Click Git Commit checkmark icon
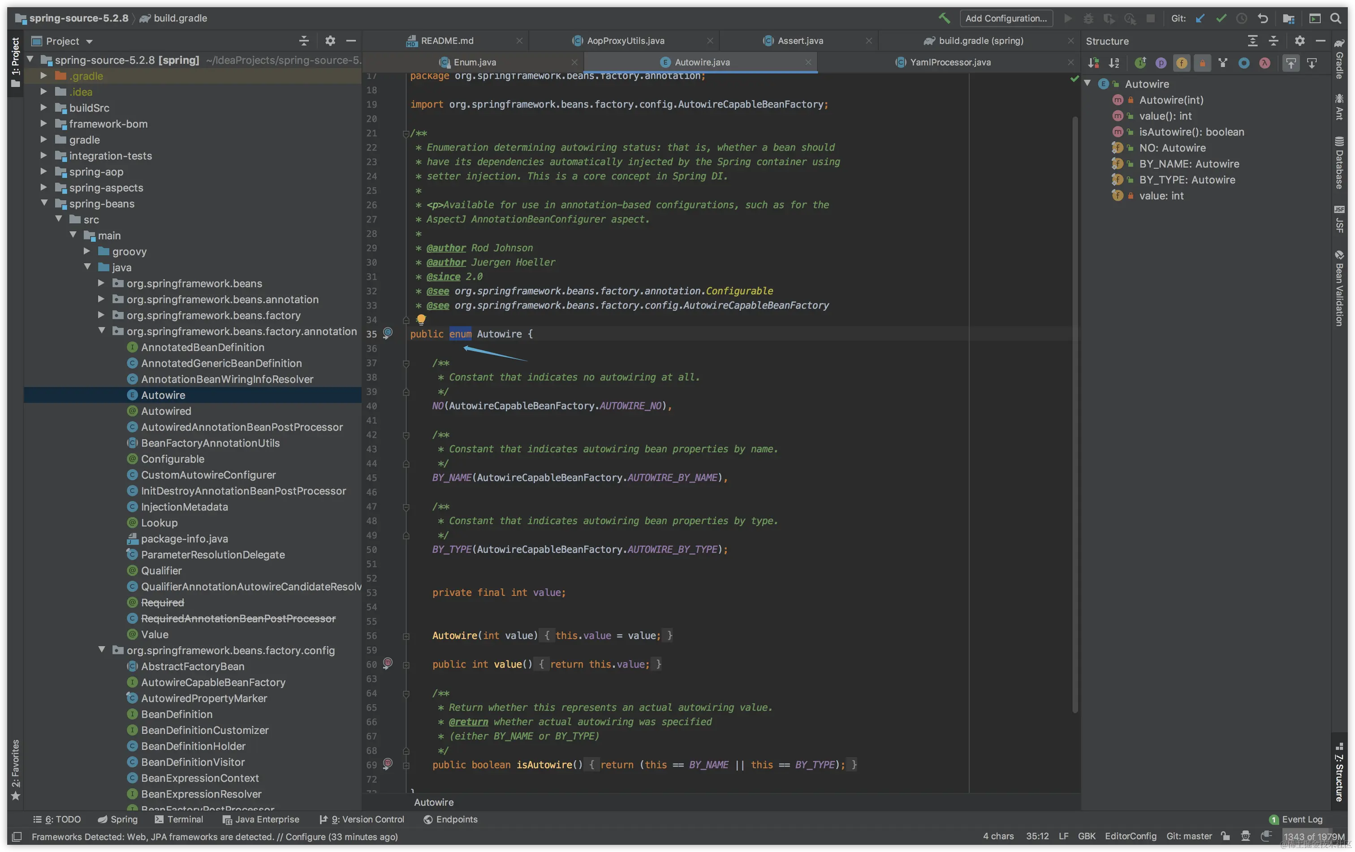The width and height of the screenshot is (1355, 852). pos(1221,18)
